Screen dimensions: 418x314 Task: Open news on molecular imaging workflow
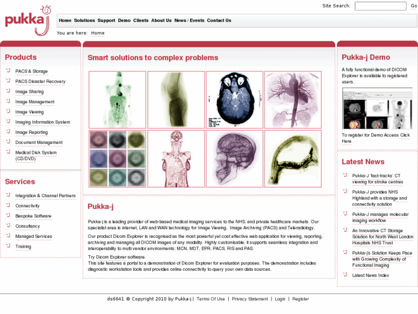[380, 218]
